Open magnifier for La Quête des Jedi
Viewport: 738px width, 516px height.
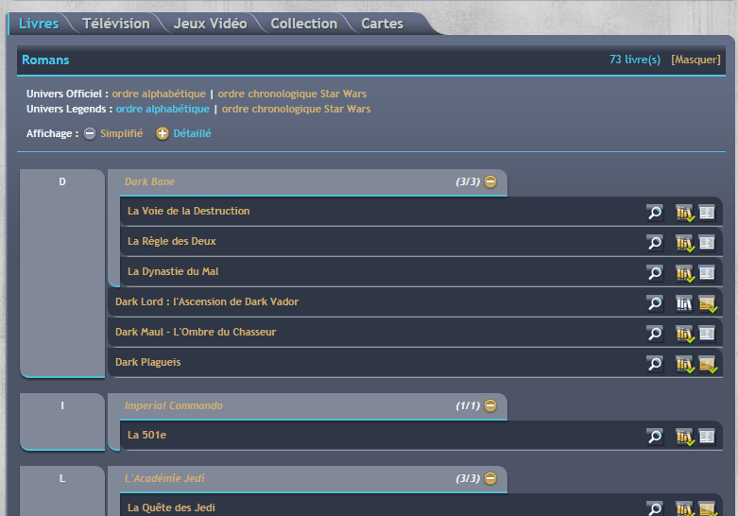coord(655,508)
